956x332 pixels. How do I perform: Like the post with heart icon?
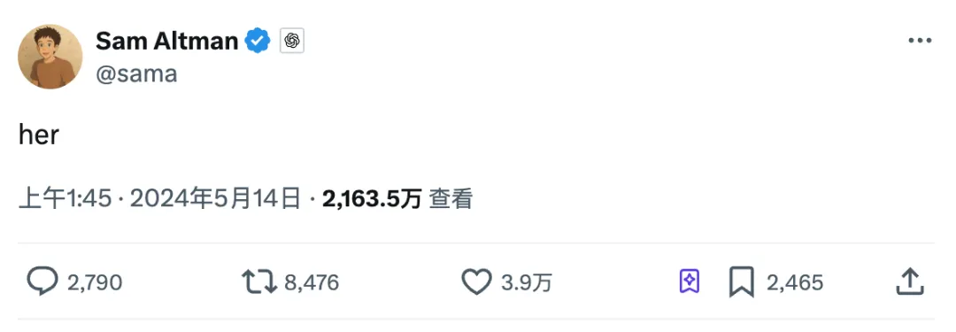coord(476,282)
